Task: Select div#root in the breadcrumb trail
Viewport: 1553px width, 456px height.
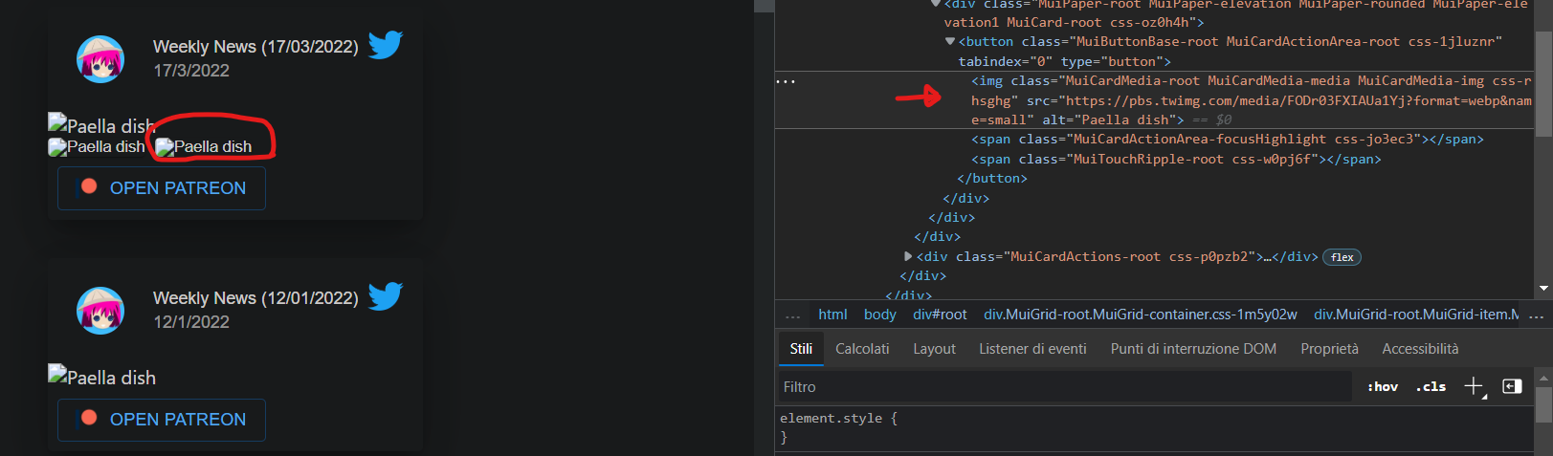Action: 940,315
